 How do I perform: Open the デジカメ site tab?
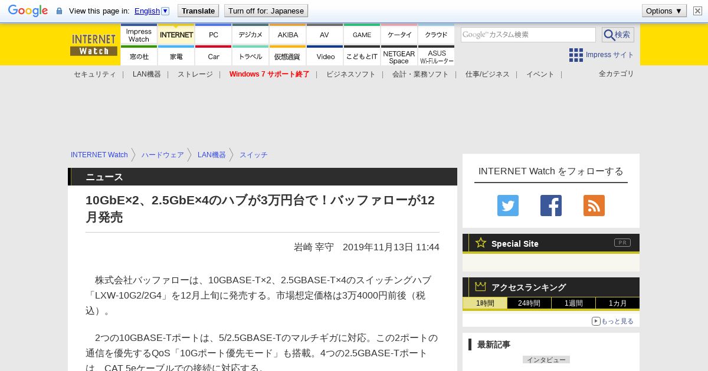(x=251, y=35)
